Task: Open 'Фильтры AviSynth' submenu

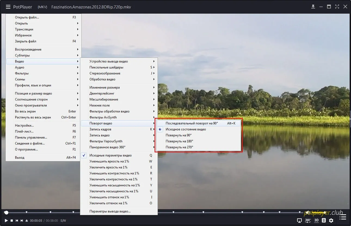Action: 119,117
